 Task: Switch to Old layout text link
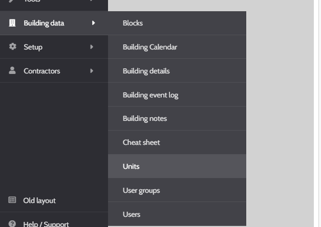[x=39, y=200]
